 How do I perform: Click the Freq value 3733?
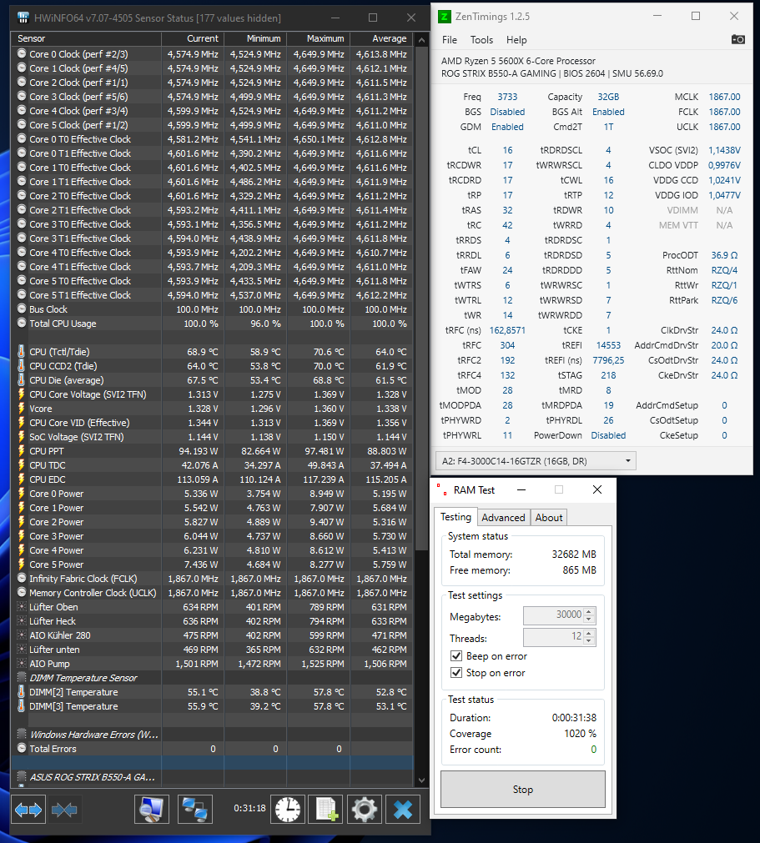click(x=507, y=97)
